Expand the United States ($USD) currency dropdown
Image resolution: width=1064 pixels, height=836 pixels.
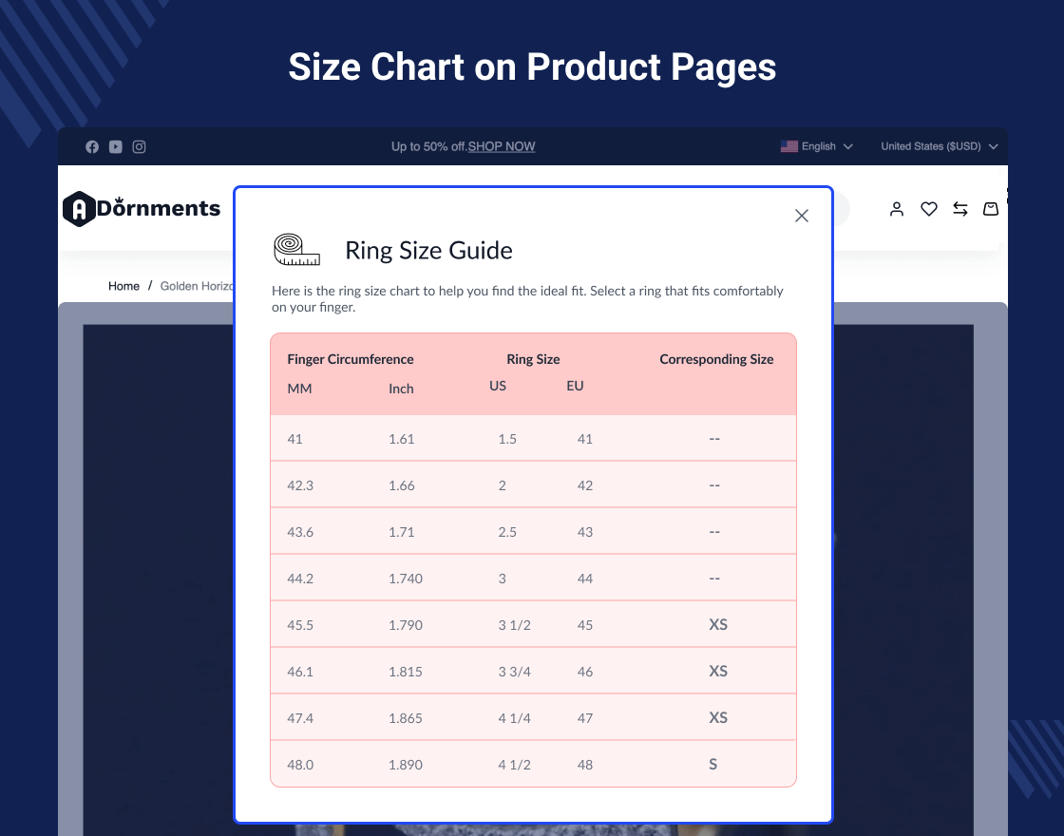(940, 146)
